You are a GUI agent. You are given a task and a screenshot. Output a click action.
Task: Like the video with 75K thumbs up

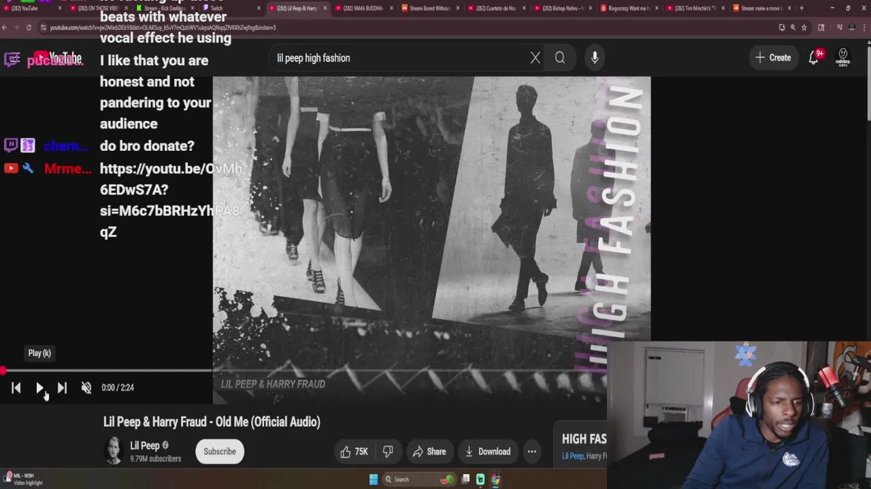354,452
